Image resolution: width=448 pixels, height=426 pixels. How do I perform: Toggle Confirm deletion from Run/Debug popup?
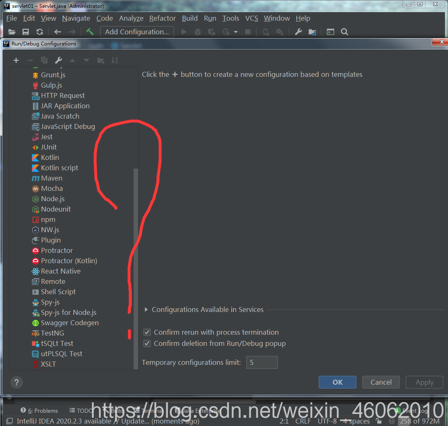click(x=147, y=343)
